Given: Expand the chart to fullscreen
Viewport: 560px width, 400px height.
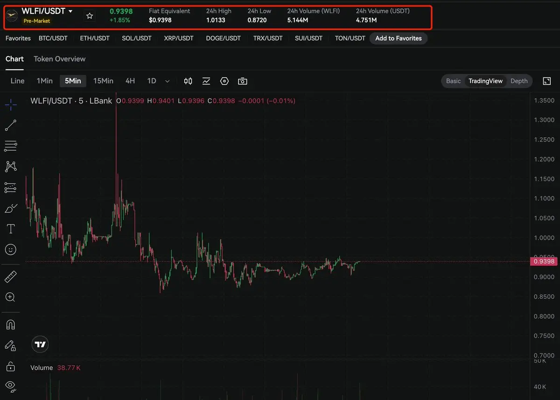Looking at the screenshot, I should click(547, 81).
